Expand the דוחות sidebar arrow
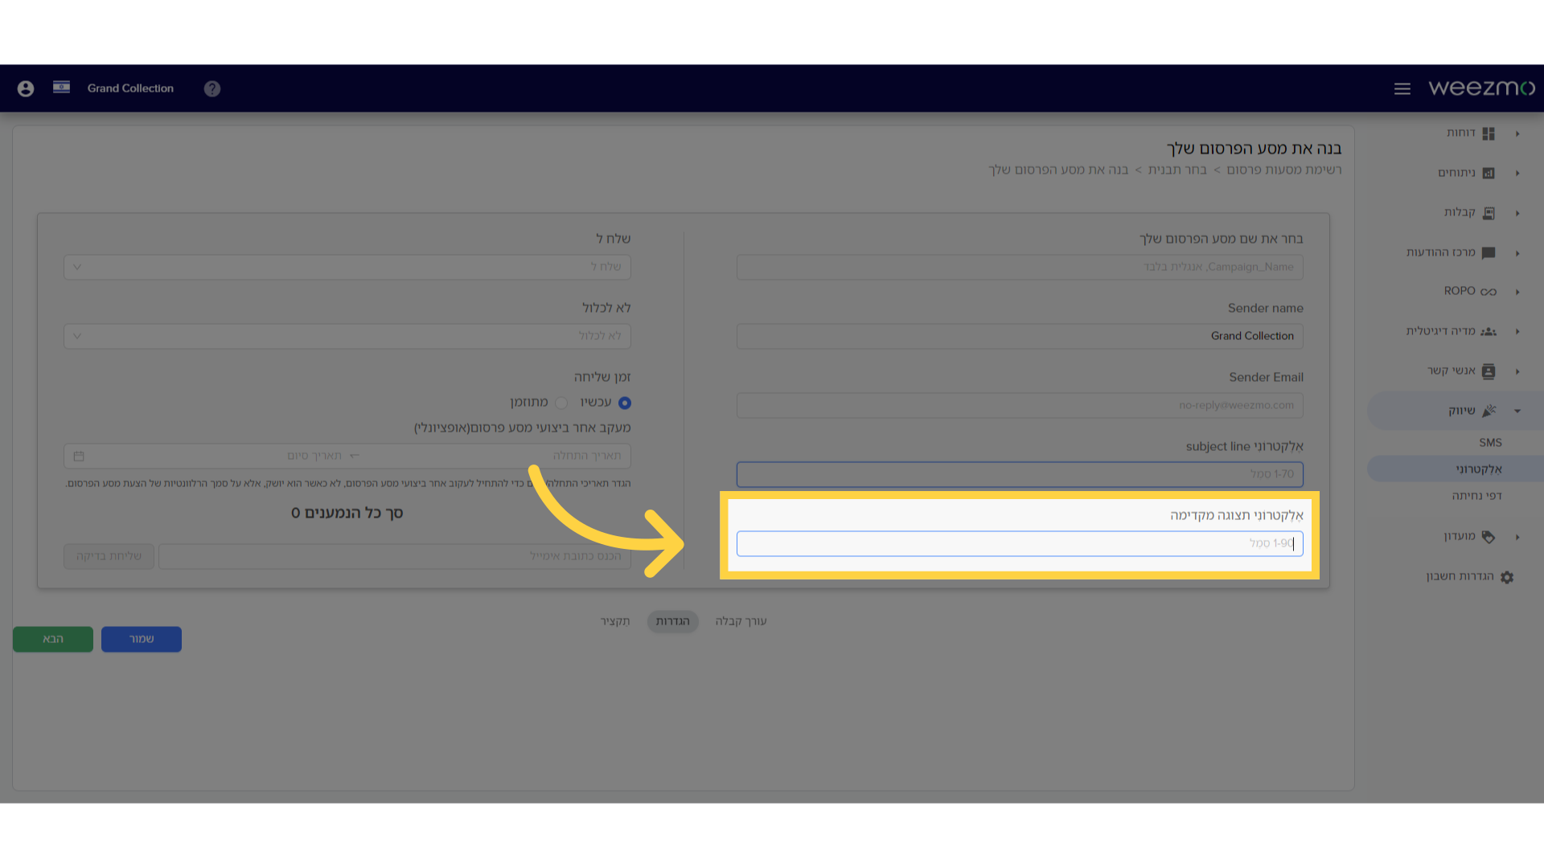The image size is (1544, 868). 1517,133
